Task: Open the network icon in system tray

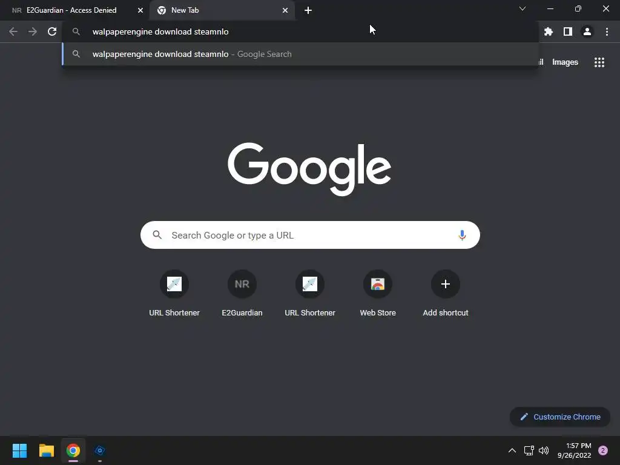Action: pos(529,450)
